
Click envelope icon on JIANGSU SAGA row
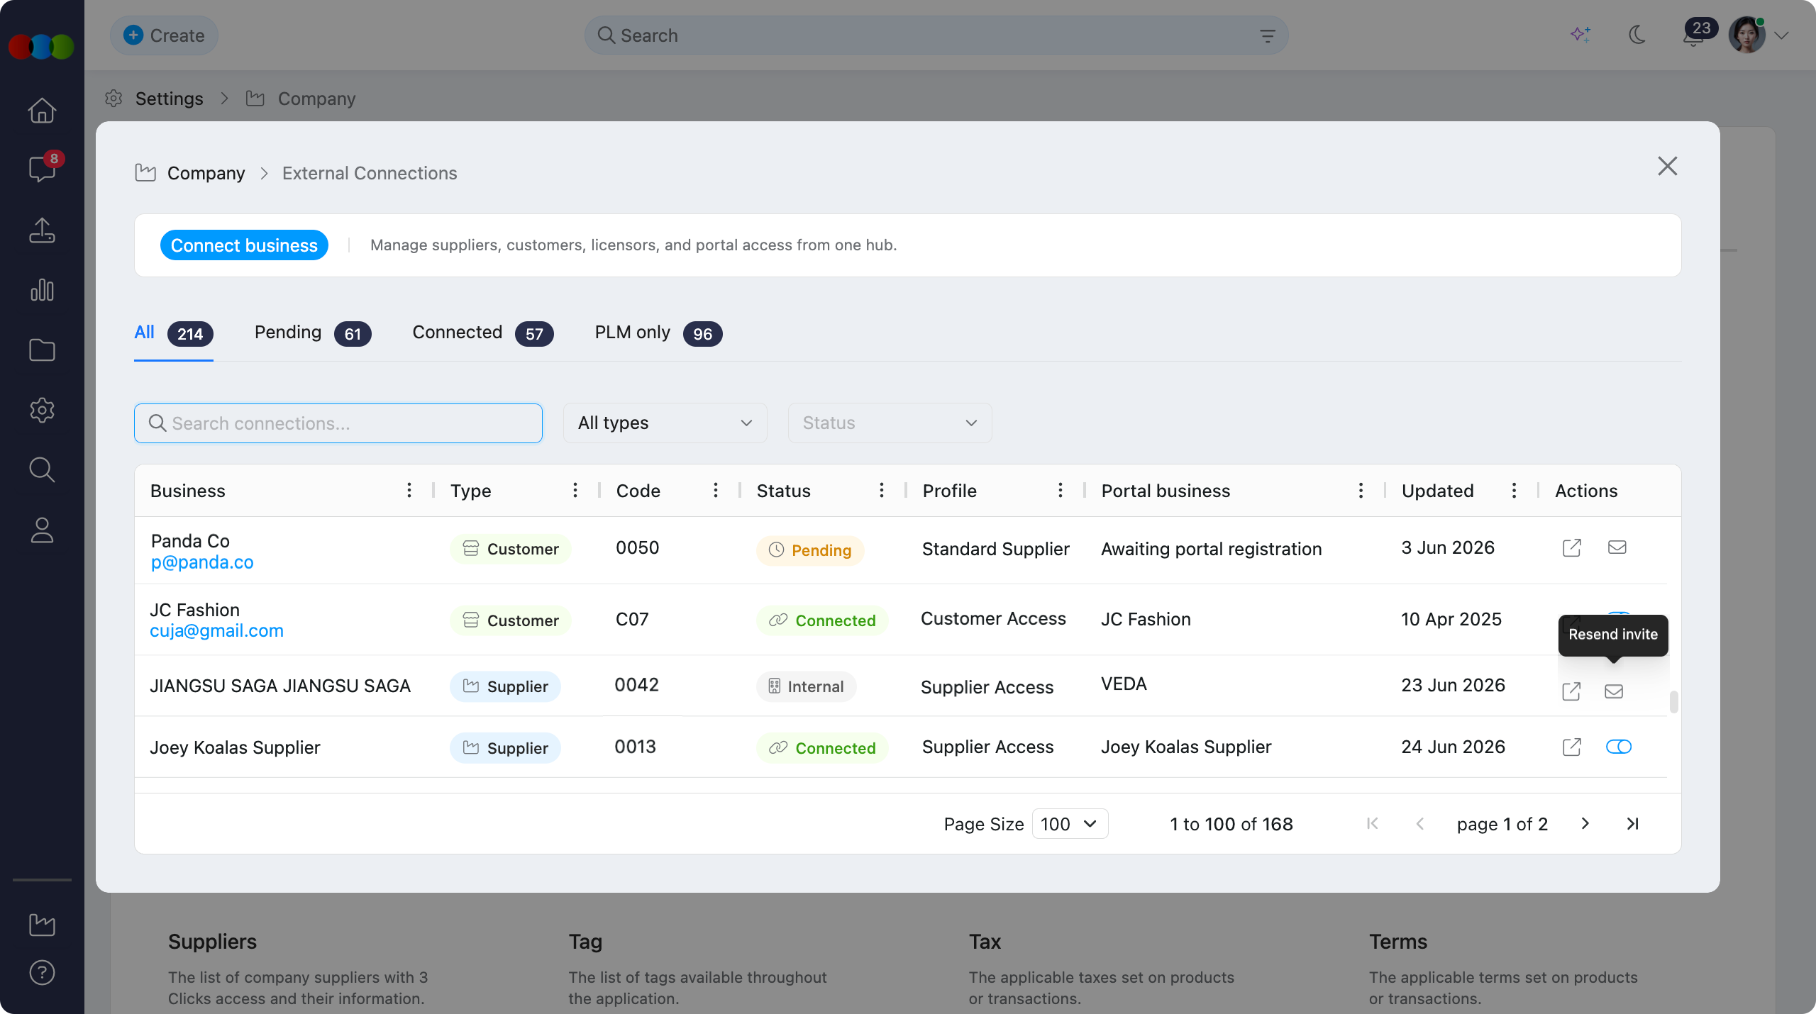pyautogui.click(x=1614, y=691)
